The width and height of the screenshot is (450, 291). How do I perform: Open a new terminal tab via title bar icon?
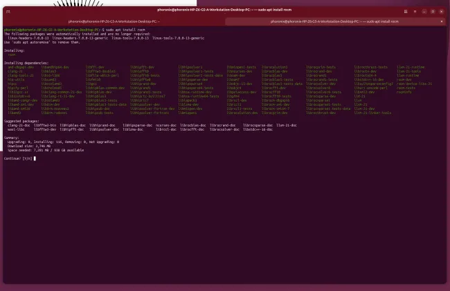[8, 12]
